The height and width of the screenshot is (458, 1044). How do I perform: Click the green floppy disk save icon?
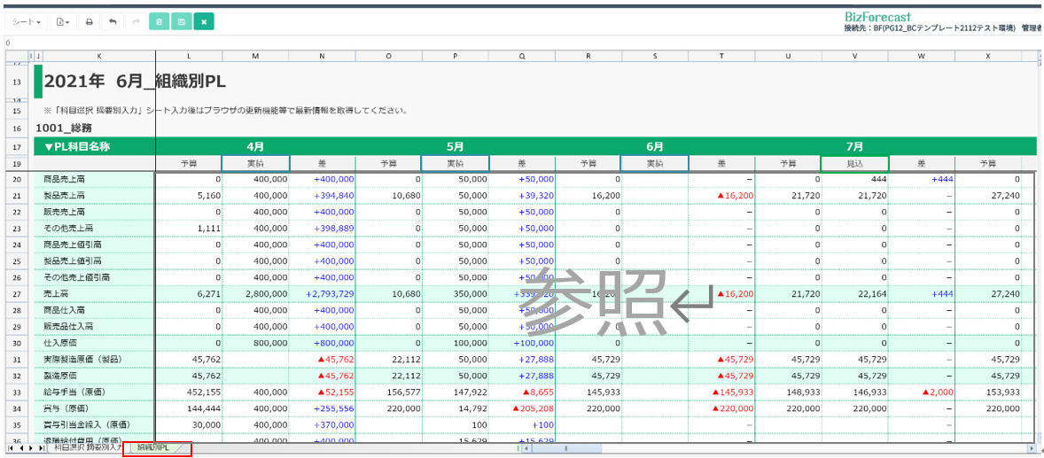[182, 21]
